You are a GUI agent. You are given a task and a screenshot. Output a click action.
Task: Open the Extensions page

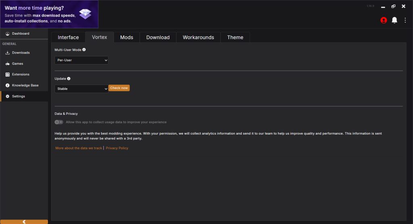(24, 75)
